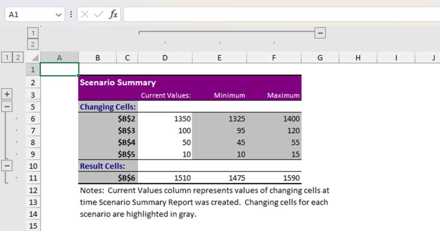This screenshot has width=440, height=231.
Task: Select column H header
Action: (x=358, y=58)
